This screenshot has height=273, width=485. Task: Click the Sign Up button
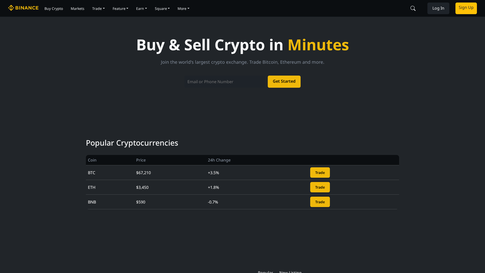(466, 8)
